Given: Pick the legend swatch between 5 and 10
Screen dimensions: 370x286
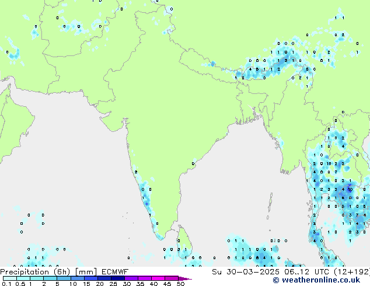Looking at the screenshot, I should click(x=64, y=278).
